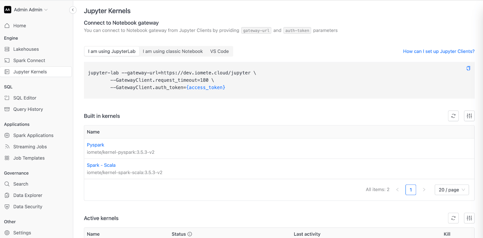Refresh the Built in kernels list
The image size is (483, 238).
453,116
